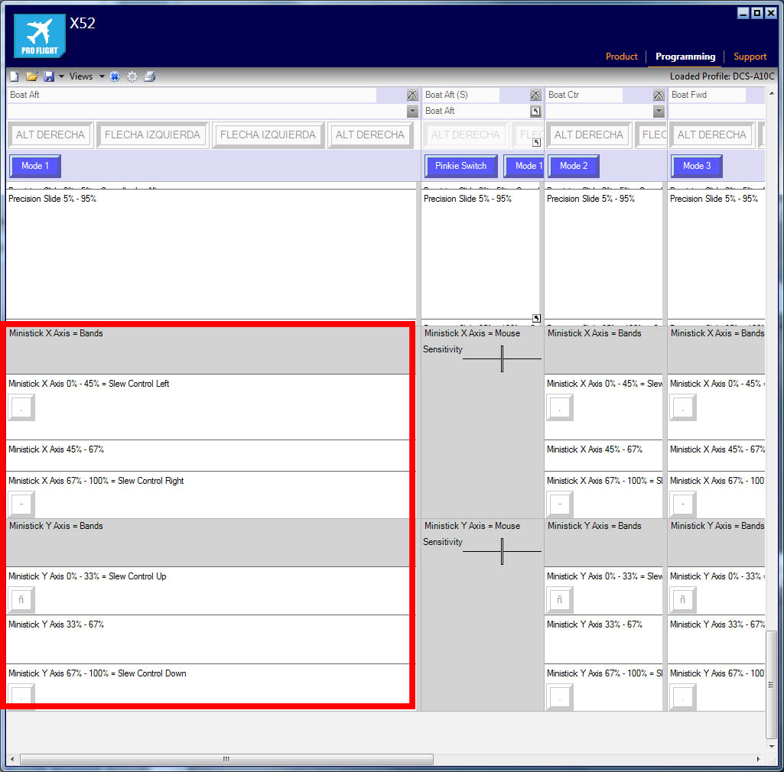This screenshot has width=784, height=772.
Task: Click the Boat Fwd name field
Action: coord(708,95)
